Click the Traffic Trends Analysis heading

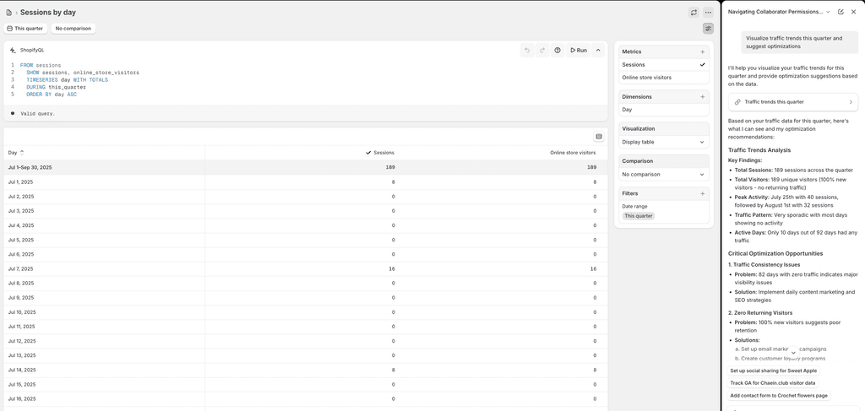tap(759, 150)
